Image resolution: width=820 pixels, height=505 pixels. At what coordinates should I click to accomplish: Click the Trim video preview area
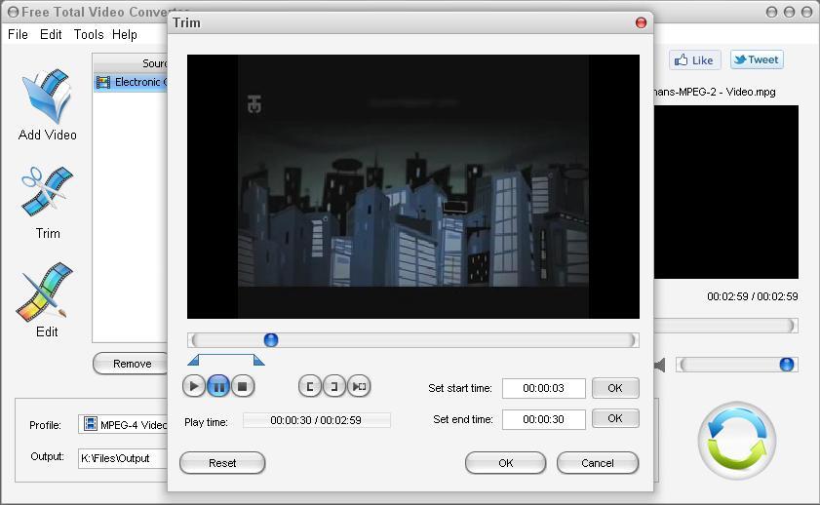coord(413,186)
